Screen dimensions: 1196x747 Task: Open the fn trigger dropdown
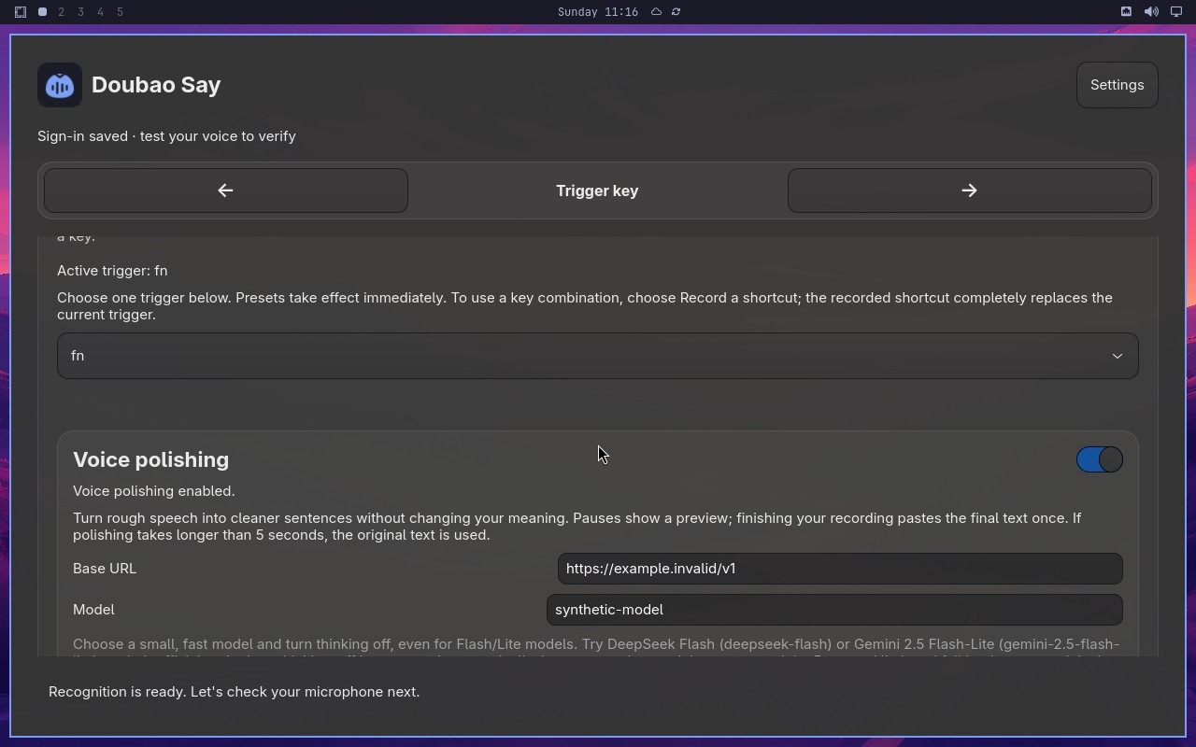(598, 356)
